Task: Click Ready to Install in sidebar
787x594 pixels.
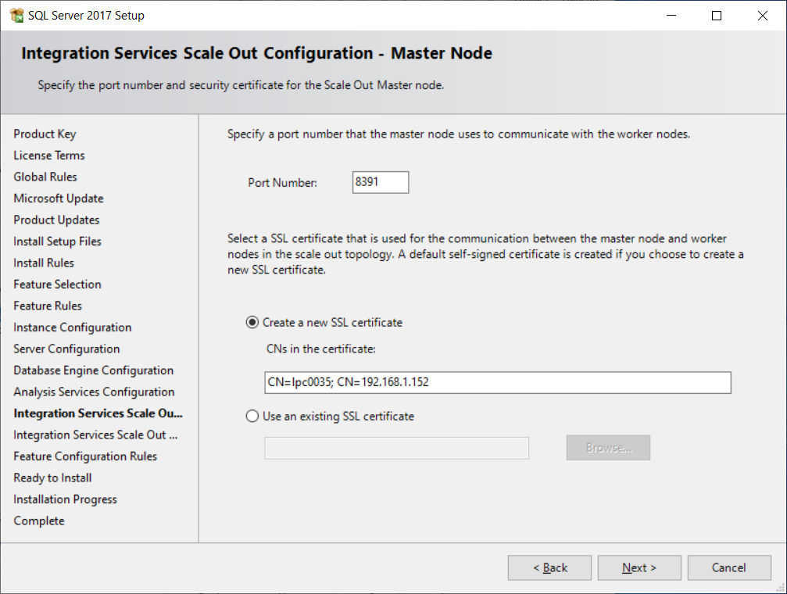Action: tap(52, 478)
